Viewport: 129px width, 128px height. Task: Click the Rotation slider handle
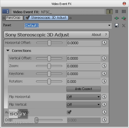[49, 81]
